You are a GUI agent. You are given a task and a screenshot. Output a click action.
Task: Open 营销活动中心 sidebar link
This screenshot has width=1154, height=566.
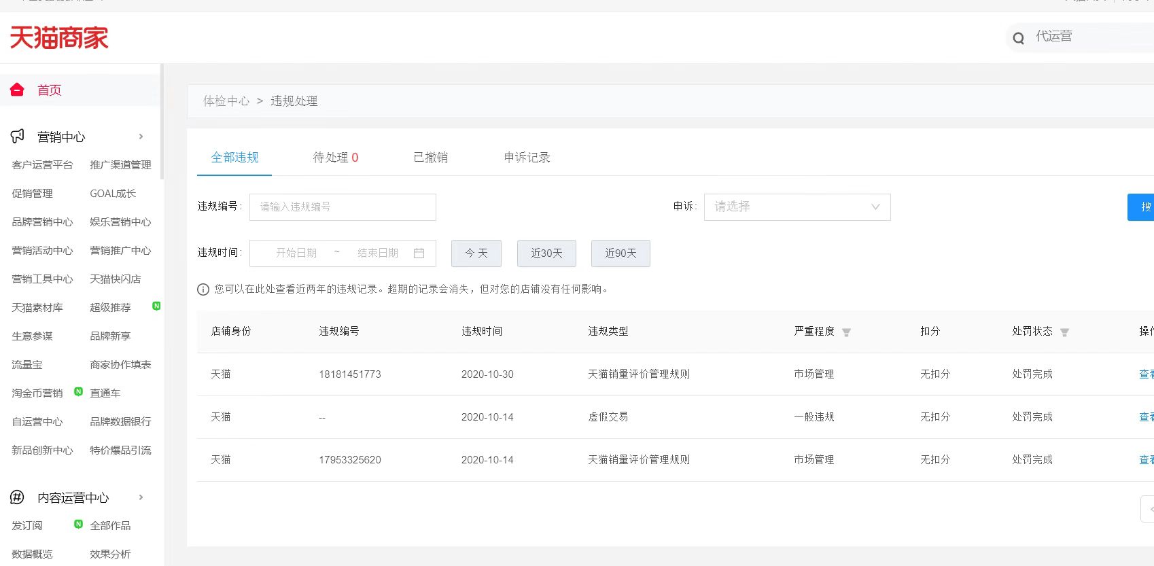(x=42, y=251)
